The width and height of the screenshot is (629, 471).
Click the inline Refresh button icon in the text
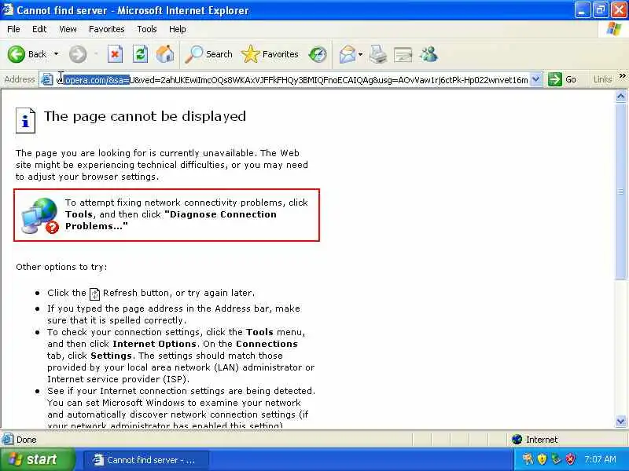(94, 294)
